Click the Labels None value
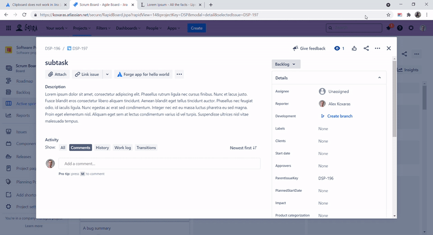433x235 pixels. tap(323, 129)
